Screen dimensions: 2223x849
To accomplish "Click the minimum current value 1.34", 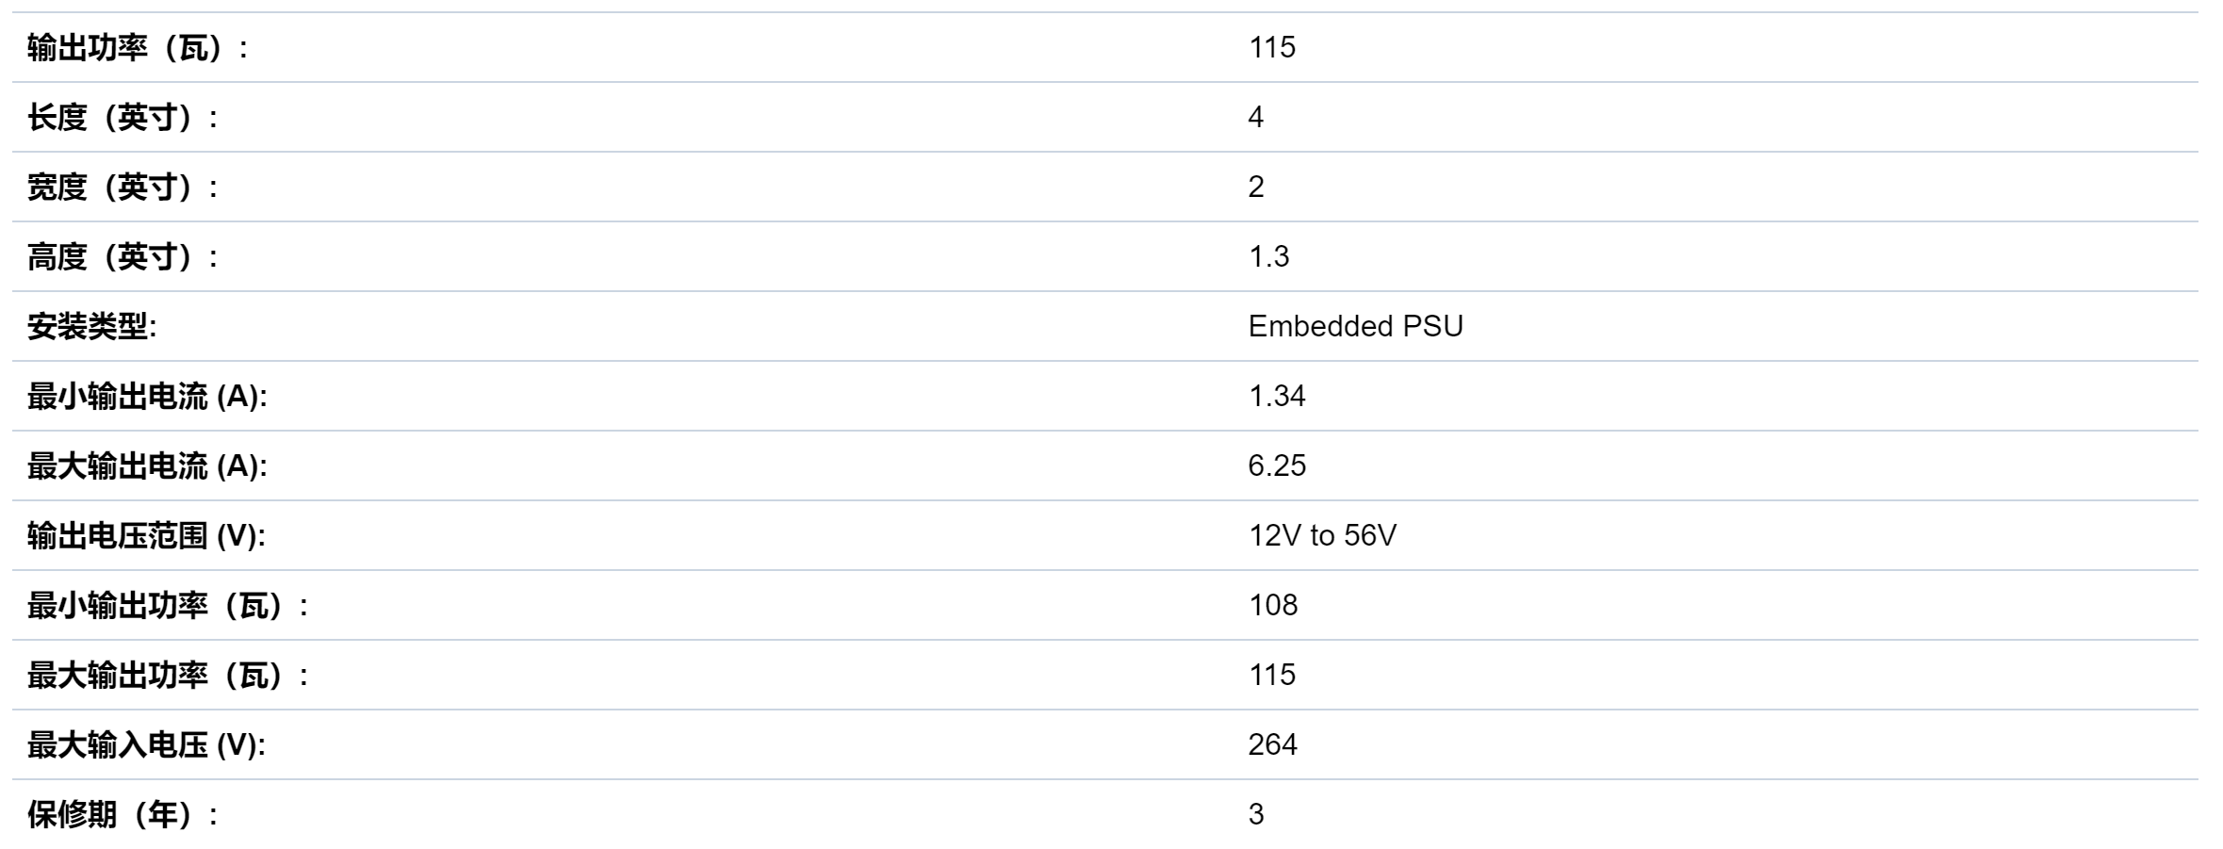I will (x=1277, y=396).
